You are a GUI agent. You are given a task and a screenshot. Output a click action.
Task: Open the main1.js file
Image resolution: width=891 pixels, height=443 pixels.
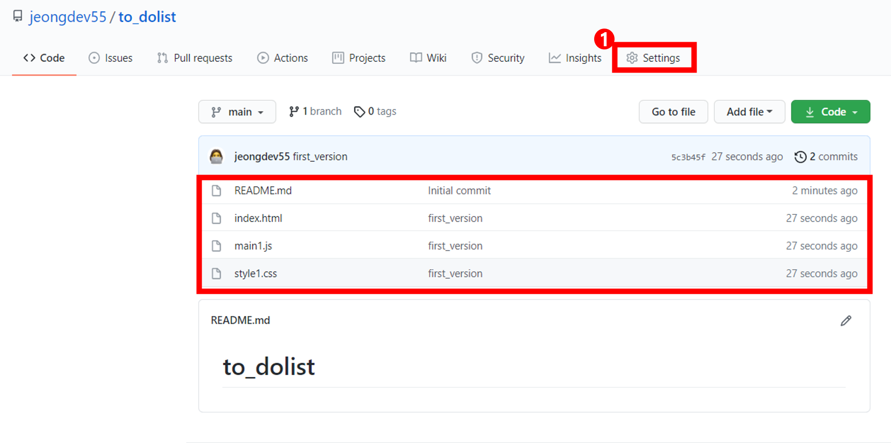pos(253,246)
